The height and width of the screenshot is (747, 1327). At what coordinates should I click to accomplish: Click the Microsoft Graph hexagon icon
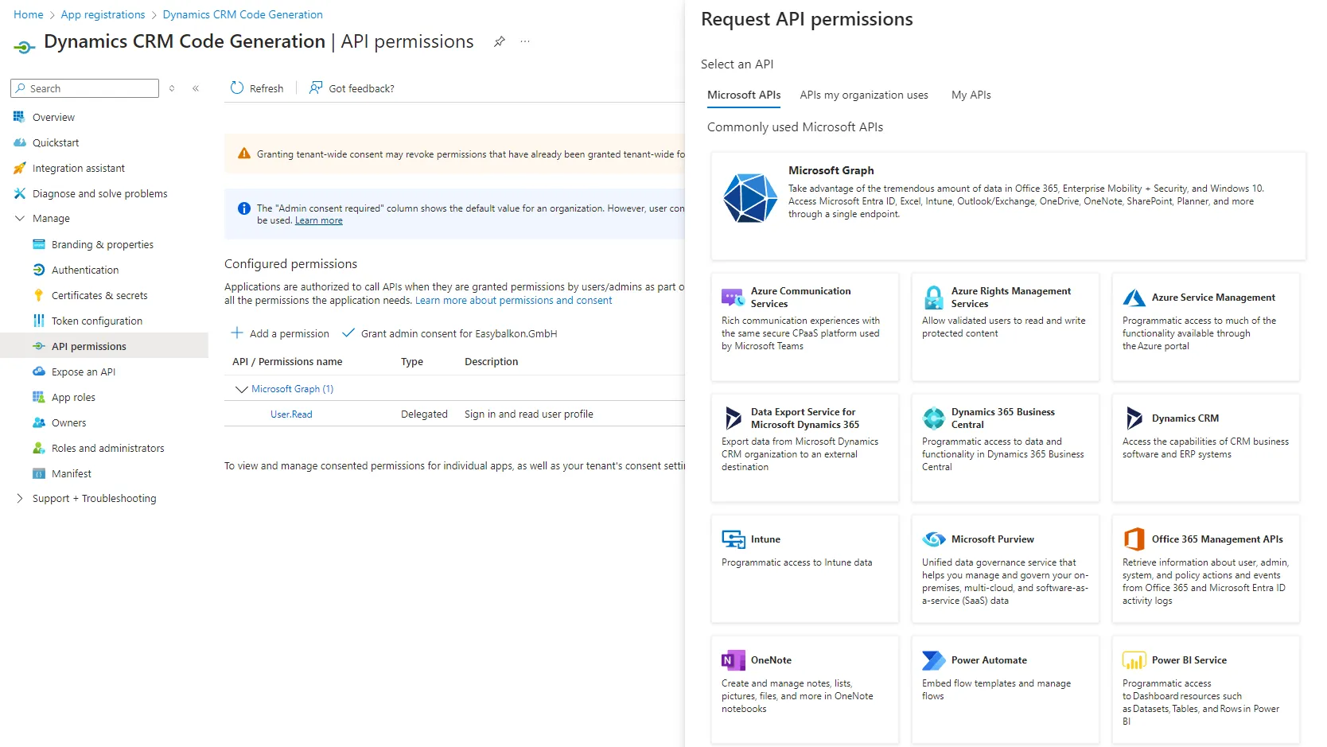click(x=750, y=198)
